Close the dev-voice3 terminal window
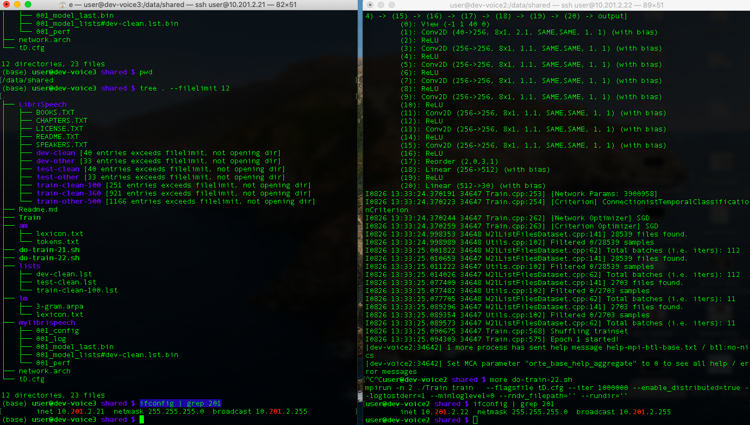The height and width of the screenshot is (425, 750). pyautogui.click(x=6, y=4)
